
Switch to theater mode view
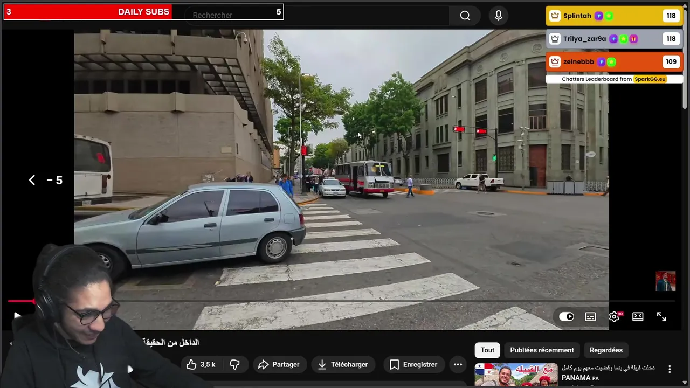(x=638, y=316)
